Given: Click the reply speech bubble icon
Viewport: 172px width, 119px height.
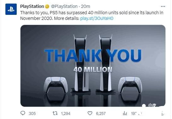Looking at the screenshot, I should coord(23,113).
